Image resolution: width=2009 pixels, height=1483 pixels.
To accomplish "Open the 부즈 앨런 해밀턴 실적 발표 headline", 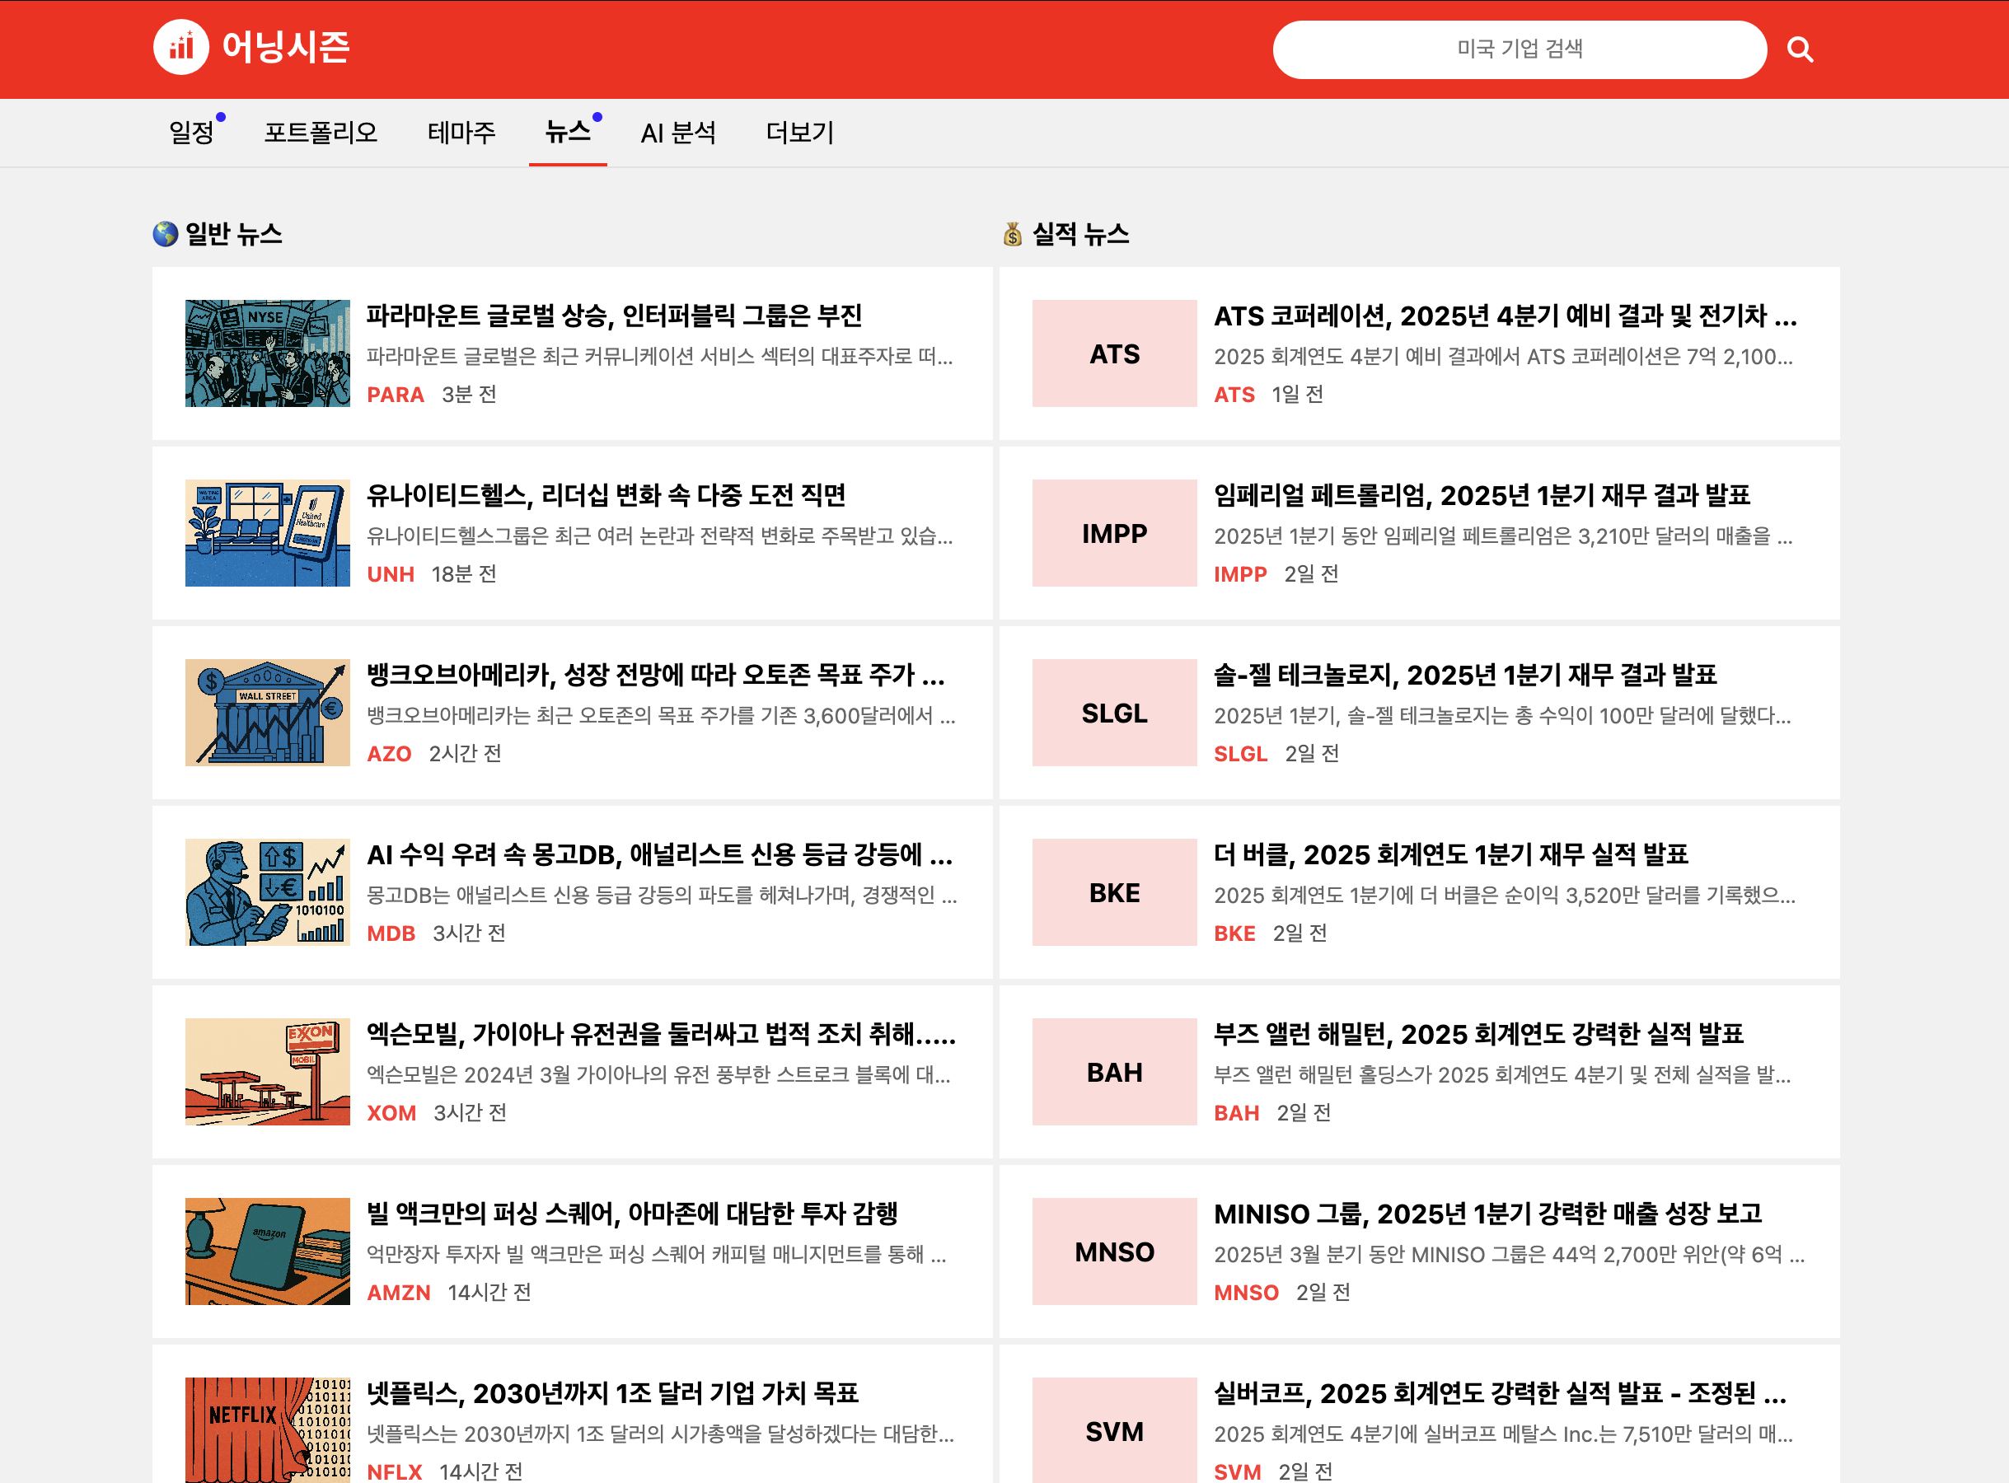I will [x=1478, y=1033].
